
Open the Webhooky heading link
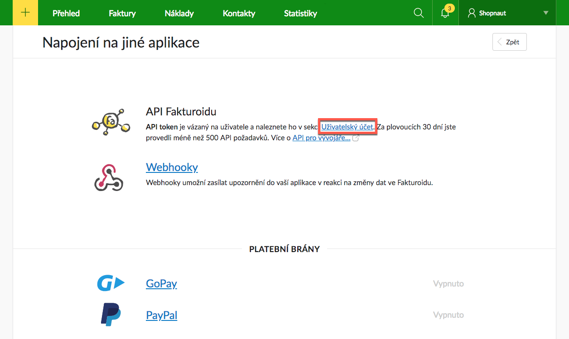pyautogui.click(x=172, y=167)
